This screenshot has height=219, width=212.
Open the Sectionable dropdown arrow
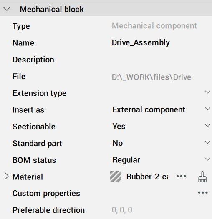(x=207, y=126)
